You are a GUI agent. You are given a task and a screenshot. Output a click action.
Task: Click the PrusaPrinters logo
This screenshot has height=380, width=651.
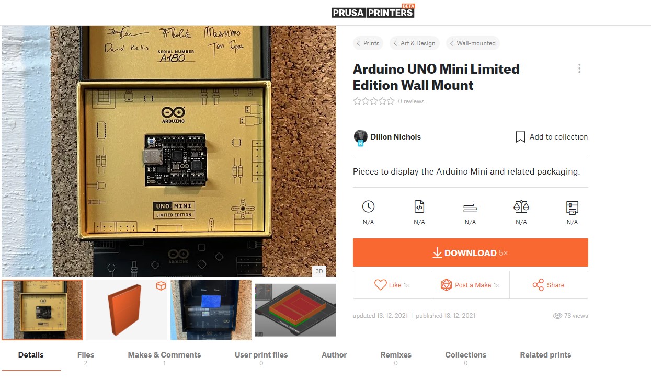(x=373, y=10)
